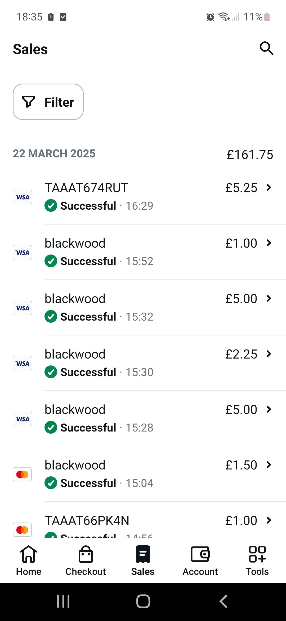The height and width of the screenshot is (621, 286).
Task: Open the Home tab
Action: pos(29,560)
